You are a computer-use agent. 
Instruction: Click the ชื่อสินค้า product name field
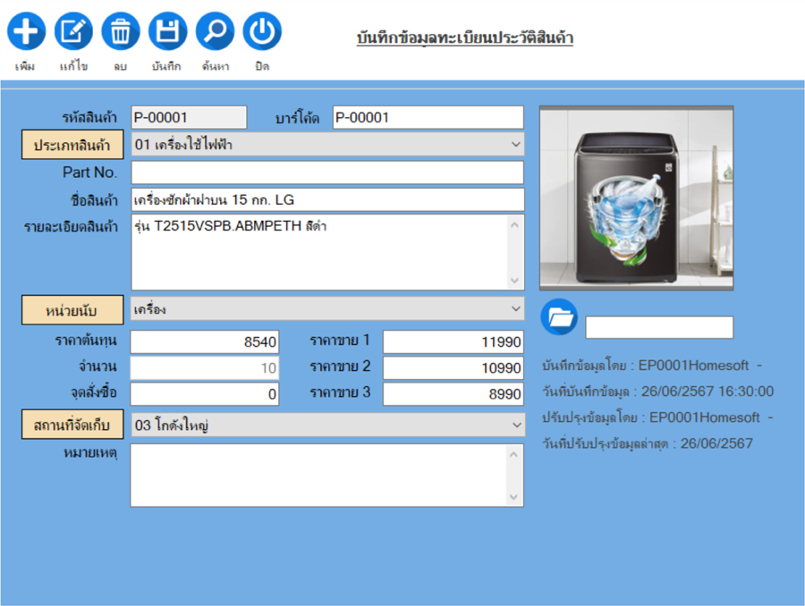point(326,199)
